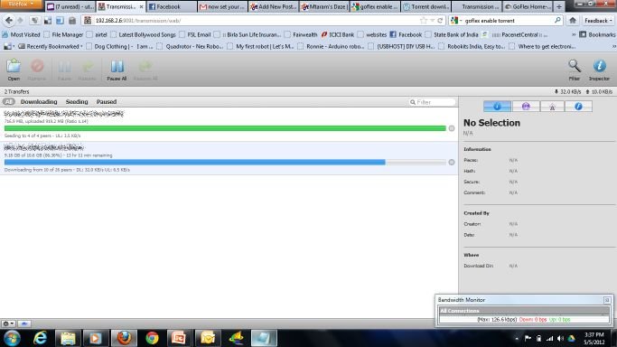The height and width of the screenshot is (347, 617).
Task: Pause the seeding torrent with its round button
Action: point(452,128)
